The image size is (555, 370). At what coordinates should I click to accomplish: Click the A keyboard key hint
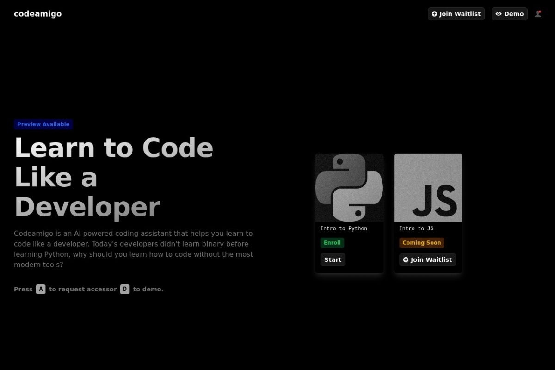pos(41,289)
